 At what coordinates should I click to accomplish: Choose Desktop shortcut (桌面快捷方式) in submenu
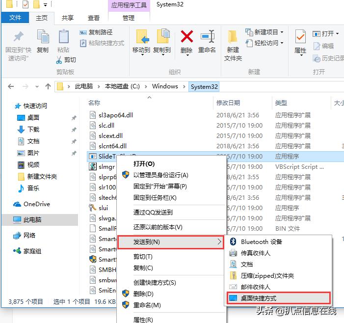pyautogui.click(x=278, y=298)
